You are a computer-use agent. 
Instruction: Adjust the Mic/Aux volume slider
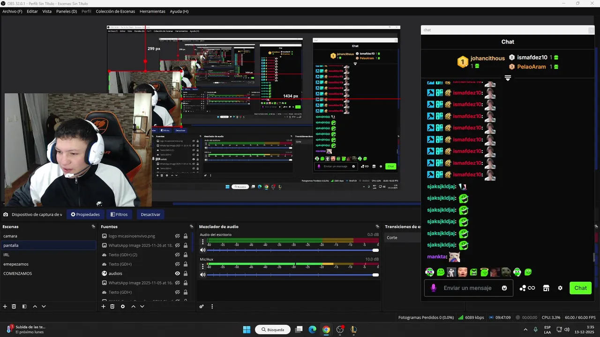(x=292, y=275)
